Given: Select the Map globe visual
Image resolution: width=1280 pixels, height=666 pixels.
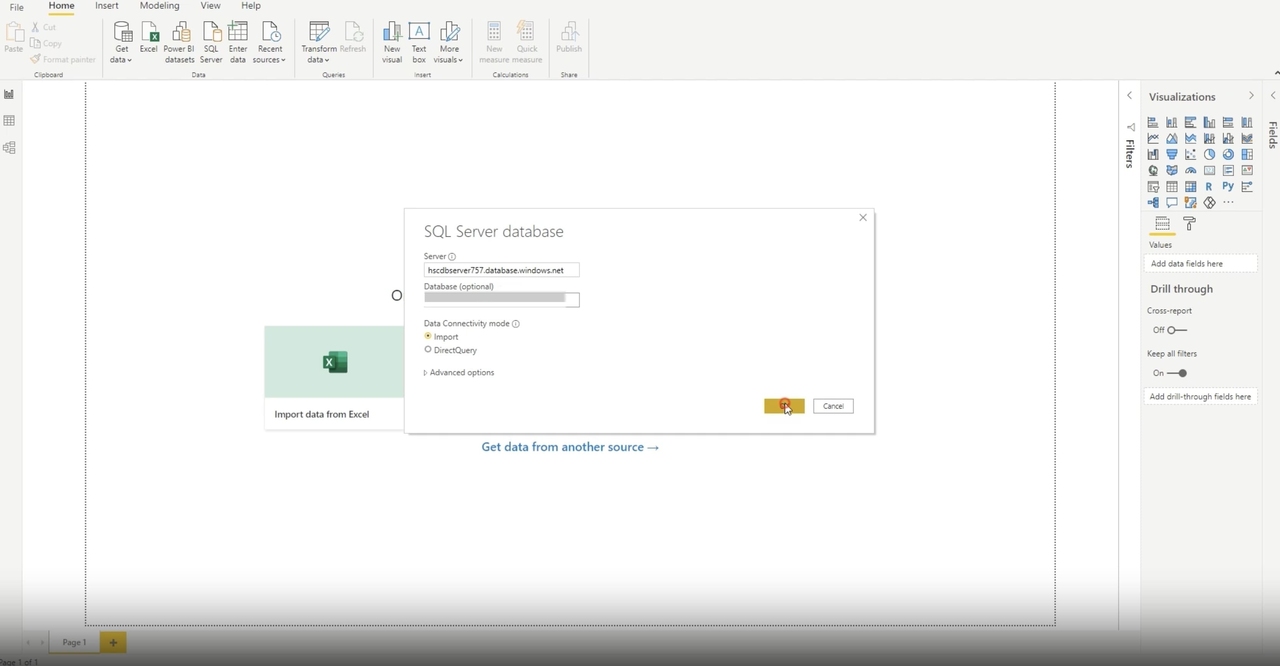Looking at the screenshot, I should [x=1153, y=170].
